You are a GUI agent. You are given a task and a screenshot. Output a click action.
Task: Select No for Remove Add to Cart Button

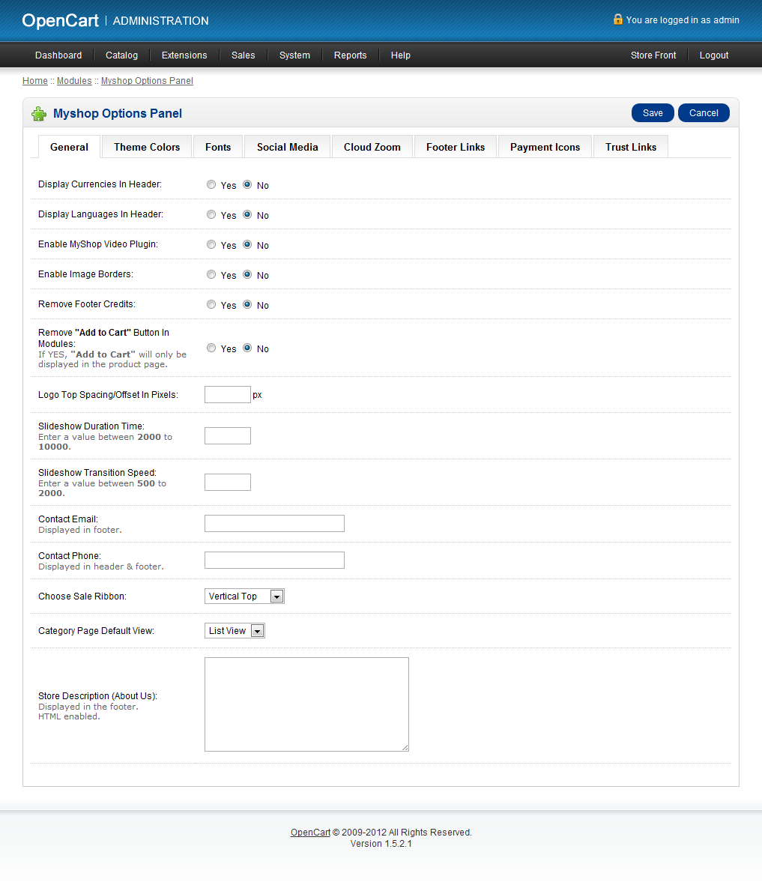point(247,348)
